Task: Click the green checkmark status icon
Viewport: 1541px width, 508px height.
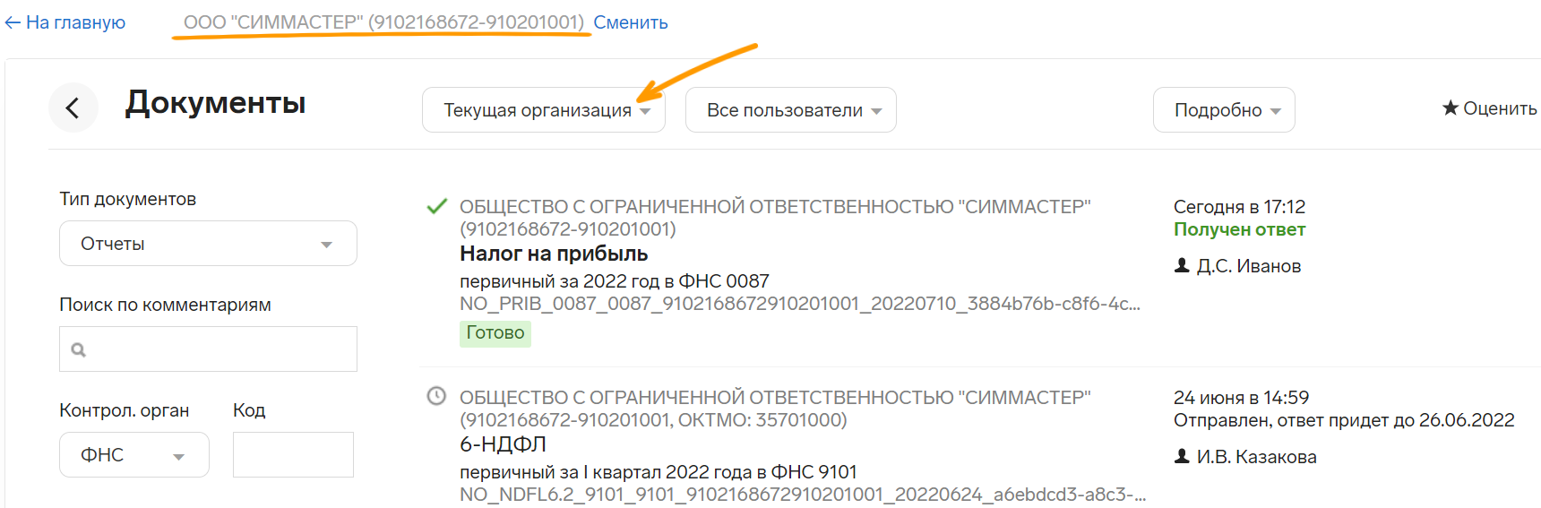Action: (436, 207)
